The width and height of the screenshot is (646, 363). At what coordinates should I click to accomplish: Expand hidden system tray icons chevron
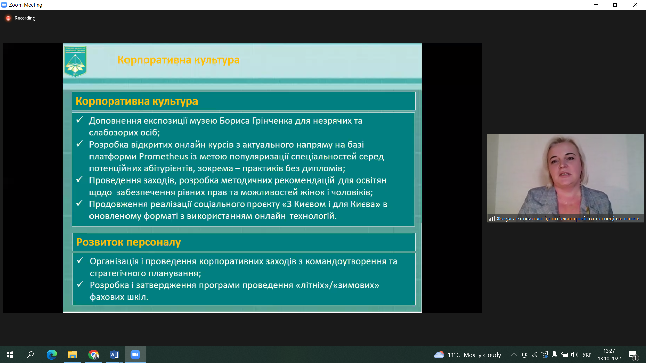click(514, 355)
